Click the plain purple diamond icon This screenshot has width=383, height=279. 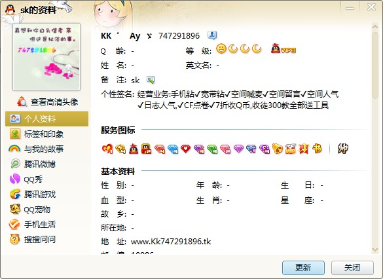click(238, 149)
